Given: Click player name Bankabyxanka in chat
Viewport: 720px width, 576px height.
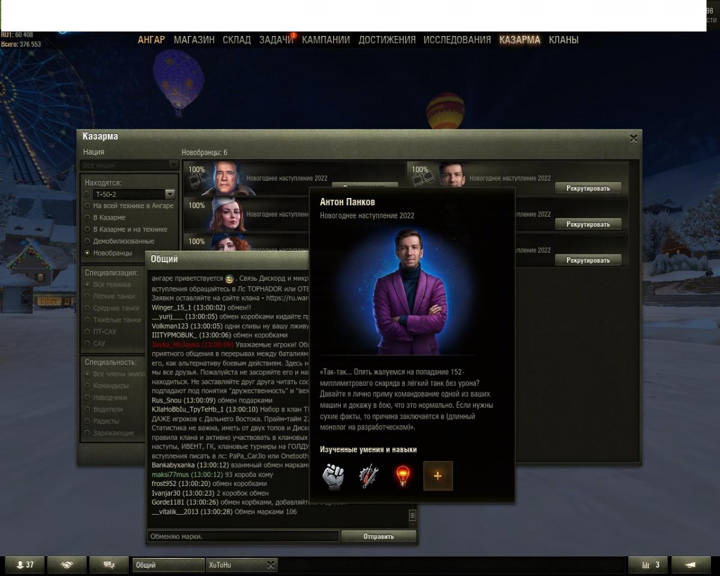Looking at the screenshot, I should (173, 465).
